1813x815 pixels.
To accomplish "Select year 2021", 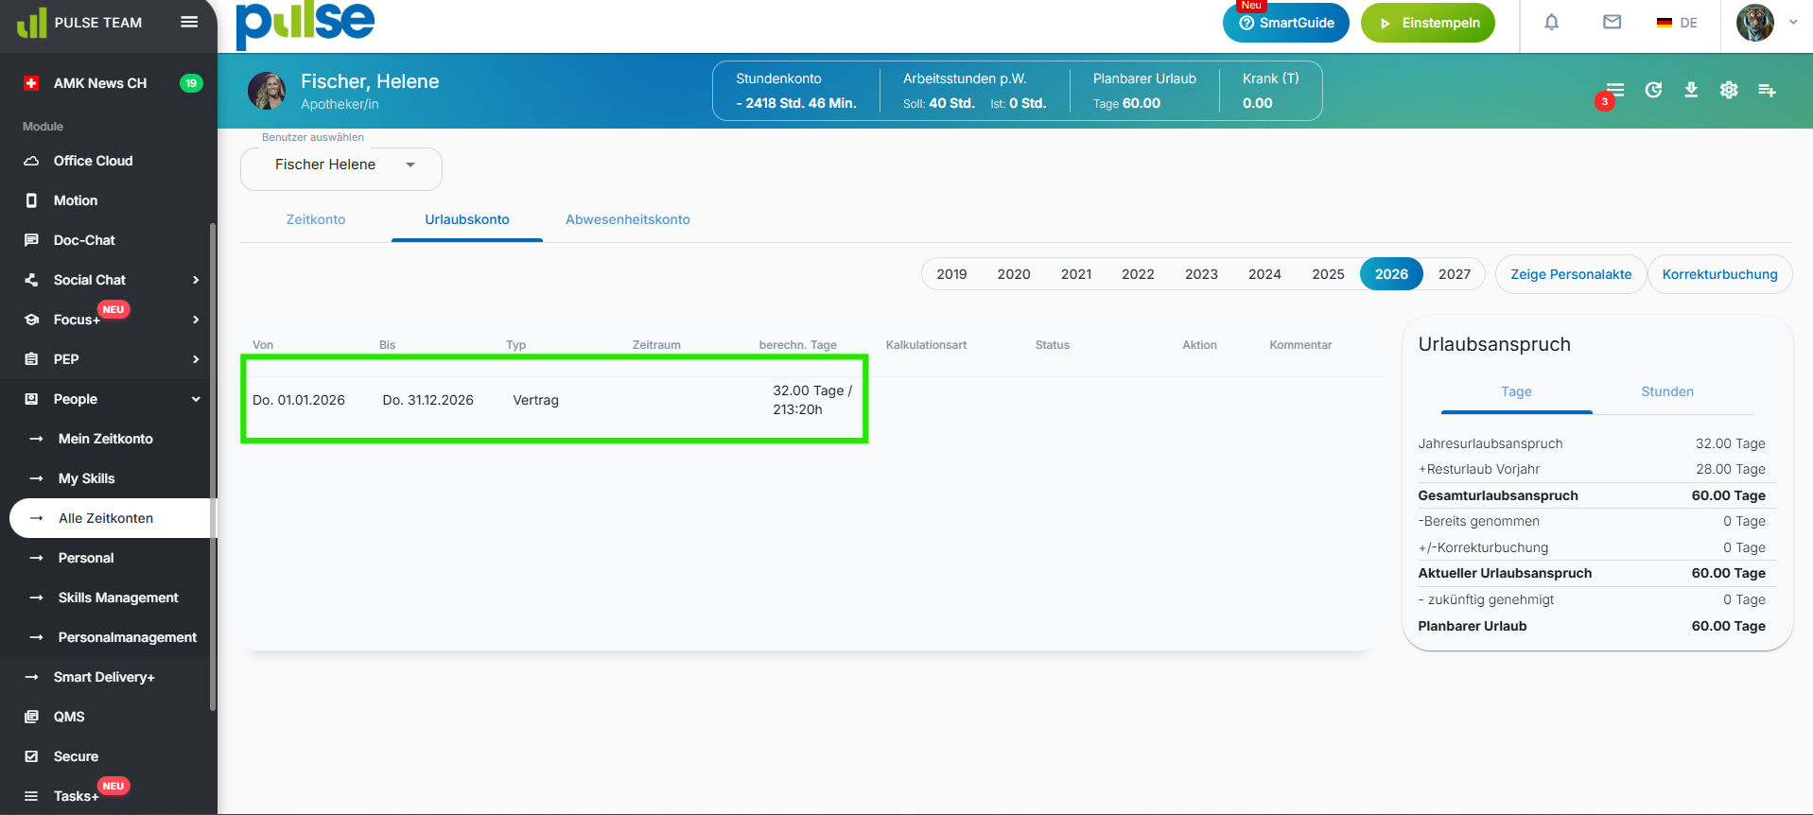I will point(1076,274).
